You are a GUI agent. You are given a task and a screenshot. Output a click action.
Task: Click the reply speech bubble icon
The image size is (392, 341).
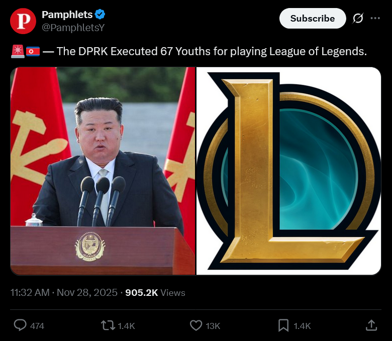pos(20,325)
